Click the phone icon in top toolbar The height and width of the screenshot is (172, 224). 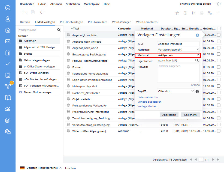click(210, 13)
